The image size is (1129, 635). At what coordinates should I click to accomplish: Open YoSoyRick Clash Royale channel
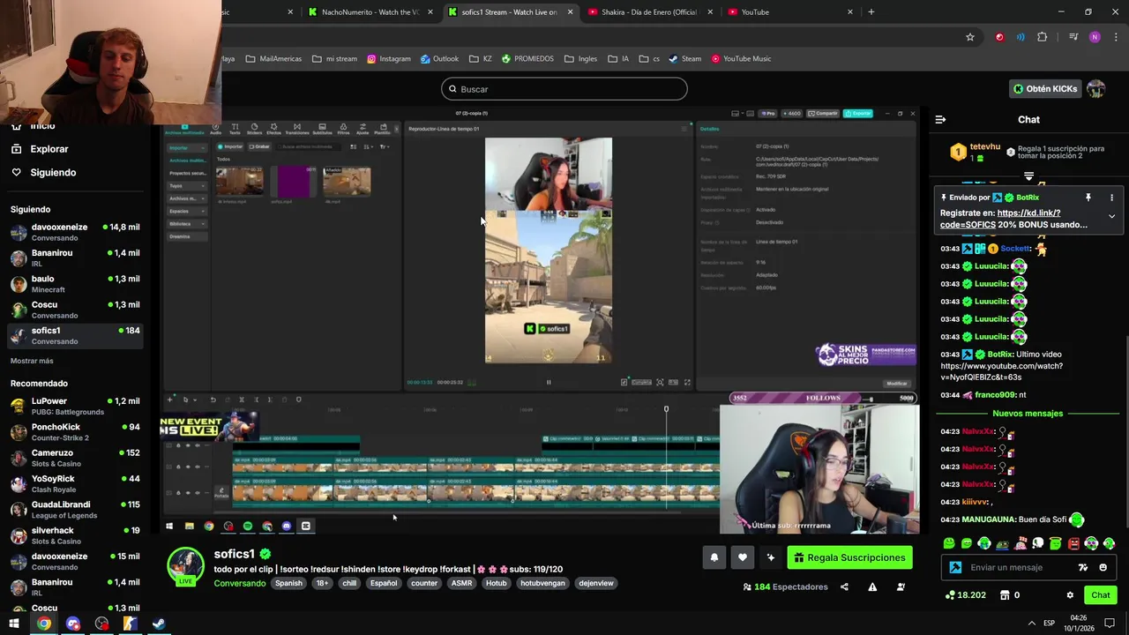(x=76, y=483)
